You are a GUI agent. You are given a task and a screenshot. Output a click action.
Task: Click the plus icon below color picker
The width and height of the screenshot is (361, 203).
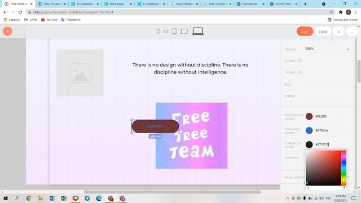click(x=308, y=188)
